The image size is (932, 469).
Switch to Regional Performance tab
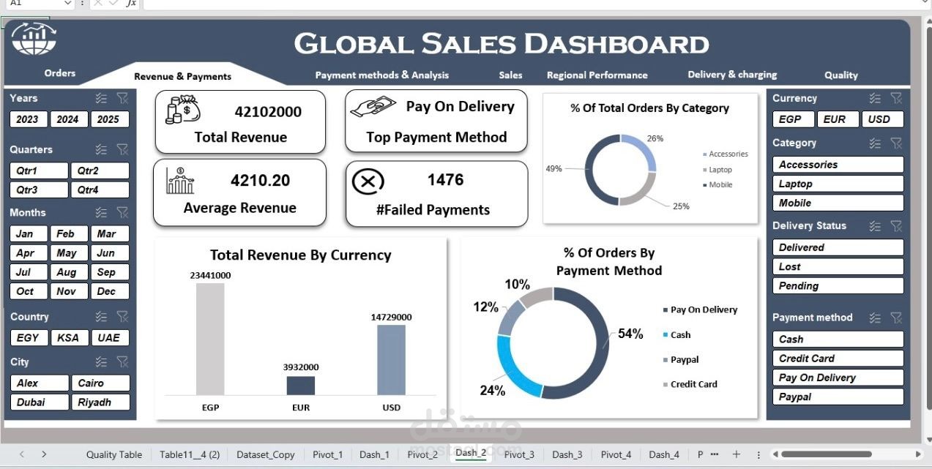click(597, 75)
